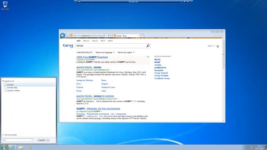267x150 pixels.
Task: Switch to the Bing WEB tab
Action: pos(78,41)
